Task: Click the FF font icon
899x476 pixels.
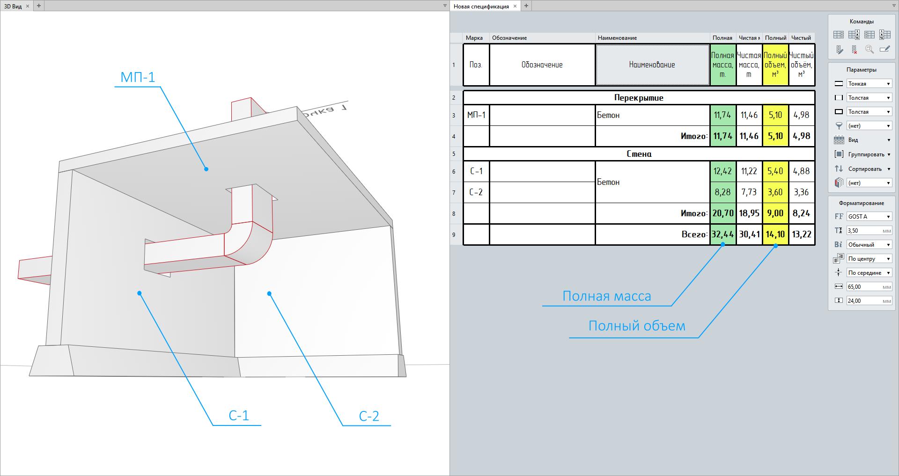Action: (839, 217)
